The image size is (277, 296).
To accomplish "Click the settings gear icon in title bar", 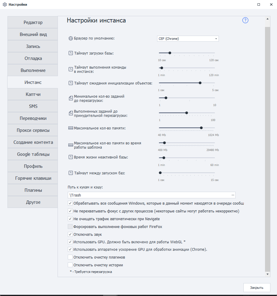I will [4, 4].
